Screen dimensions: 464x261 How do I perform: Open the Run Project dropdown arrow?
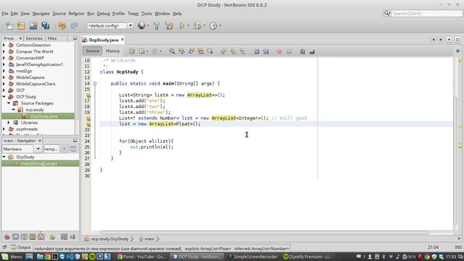188,26
